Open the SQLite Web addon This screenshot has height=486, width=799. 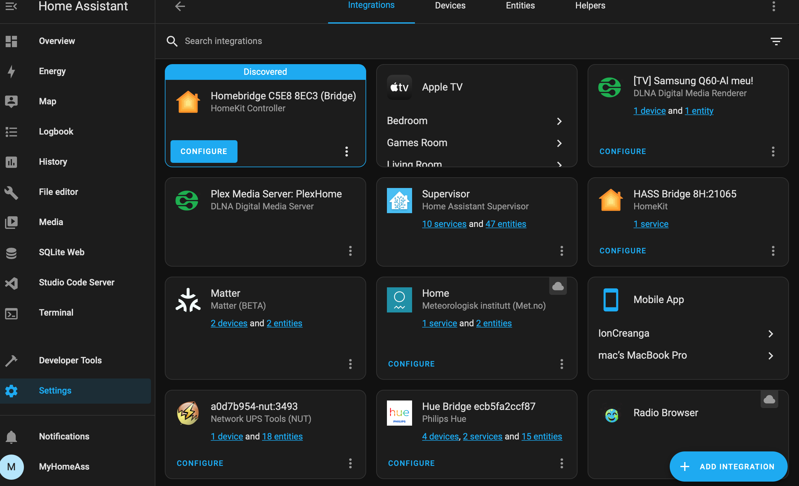coord(12,253)
